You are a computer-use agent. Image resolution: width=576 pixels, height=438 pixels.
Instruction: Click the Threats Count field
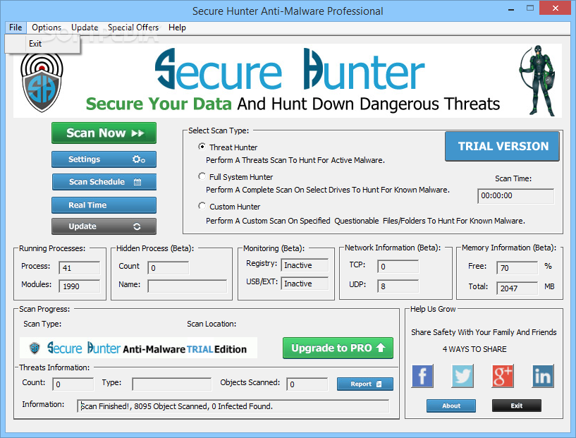(x=73, y=384)
